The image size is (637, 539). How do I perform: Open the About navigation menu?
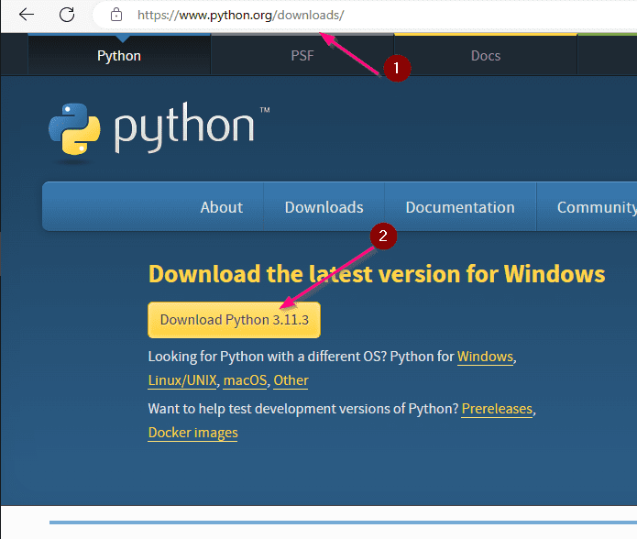[222, 207]
